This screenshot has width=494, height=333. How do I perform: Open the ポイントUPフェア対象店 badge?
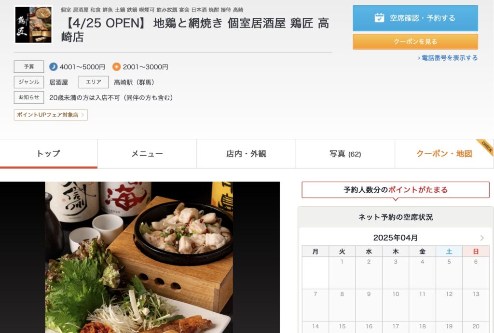click(x=51, y=115)
